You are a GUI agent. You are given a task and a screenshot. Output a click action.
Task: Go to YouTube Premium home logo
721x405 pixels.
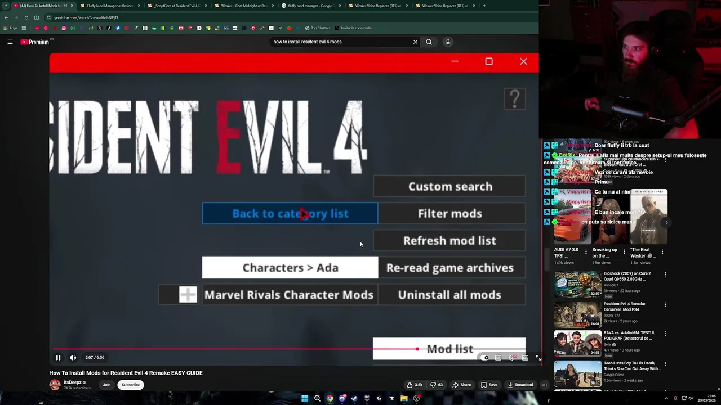pos(35,42)
